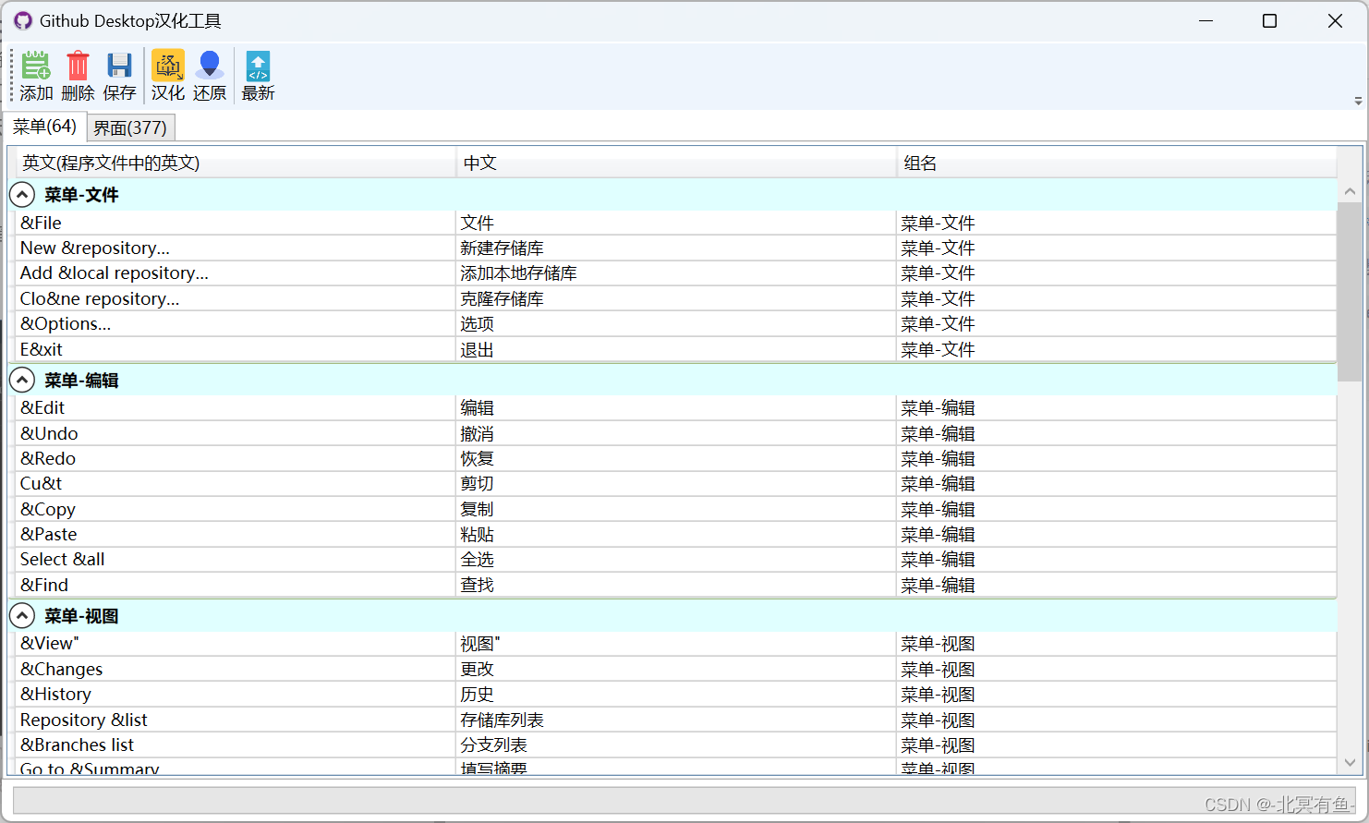
Task: Click the 恢复 translation cell
Action: click(677, 458)
